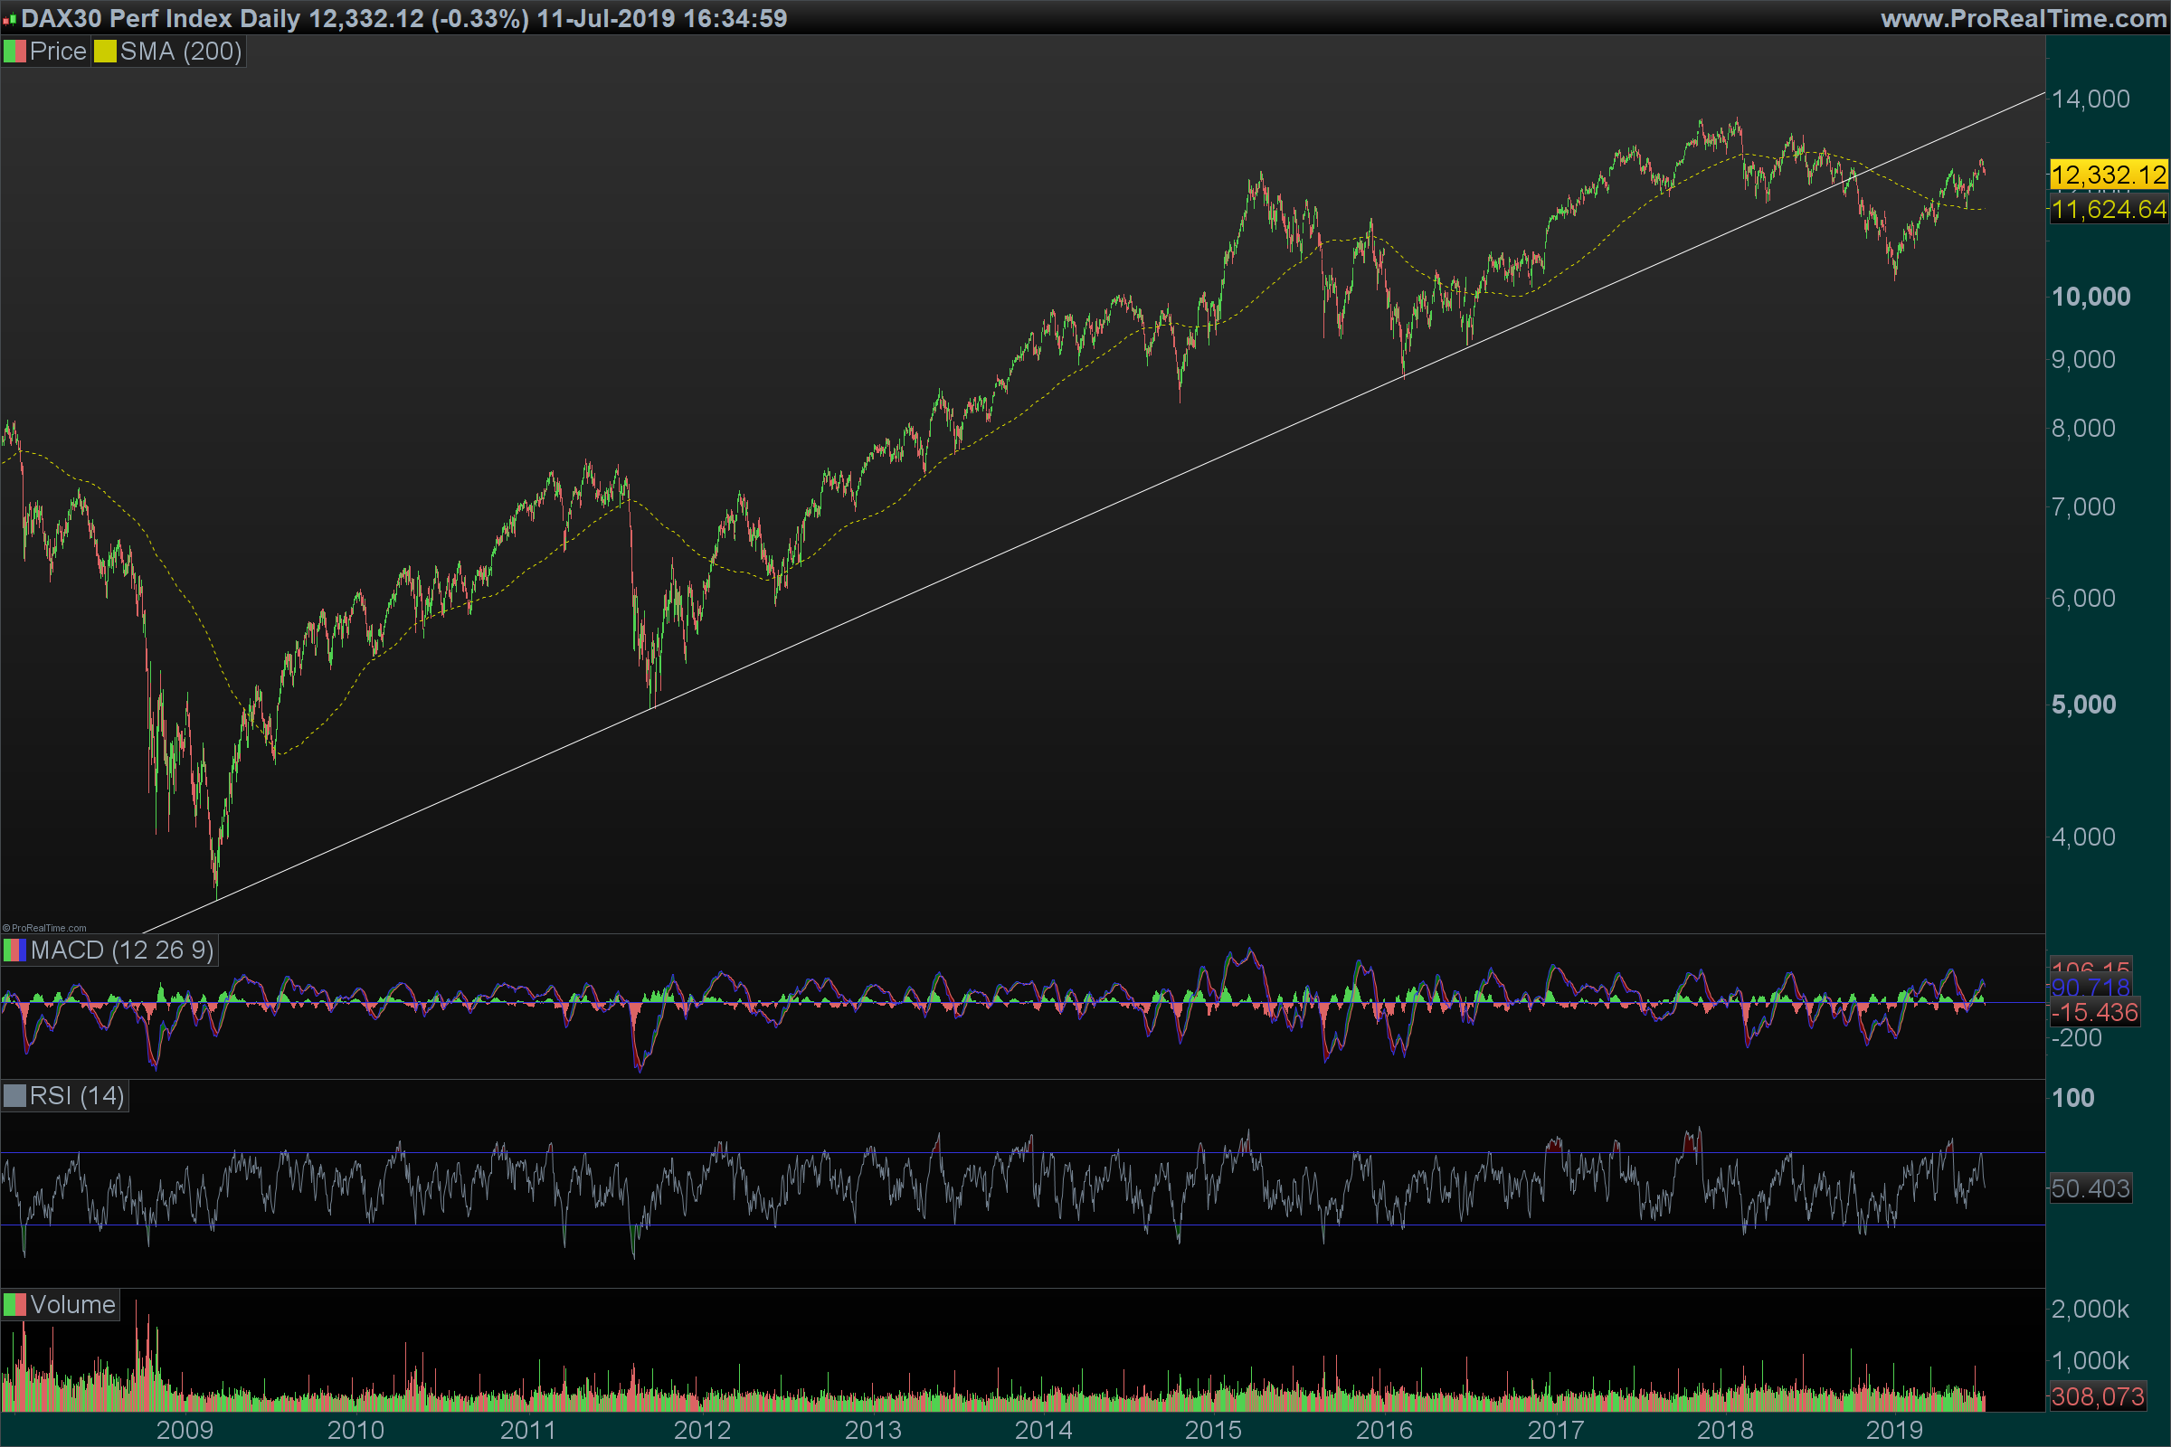This screenshot has height=1447, width=2171.
Task: Click the MACD (12 26 9) legend icon
Action: click(14, 950)
